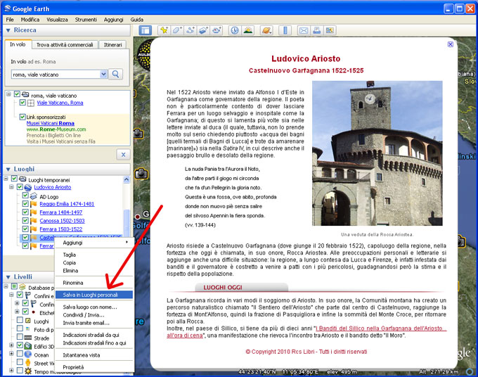Image resolution: width=478 pixels, height=377 pixels.
Task: Open the Visualizza menu
Action: (57, 20)
